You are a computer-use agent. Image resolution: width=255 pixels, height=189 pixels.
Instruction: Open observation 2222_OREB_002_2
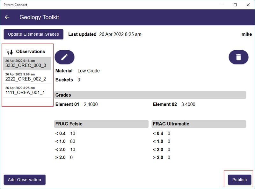pos(27,77)
